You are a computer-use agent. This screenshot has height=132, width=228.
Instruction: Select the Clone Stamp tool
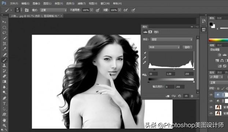point(4,65)
